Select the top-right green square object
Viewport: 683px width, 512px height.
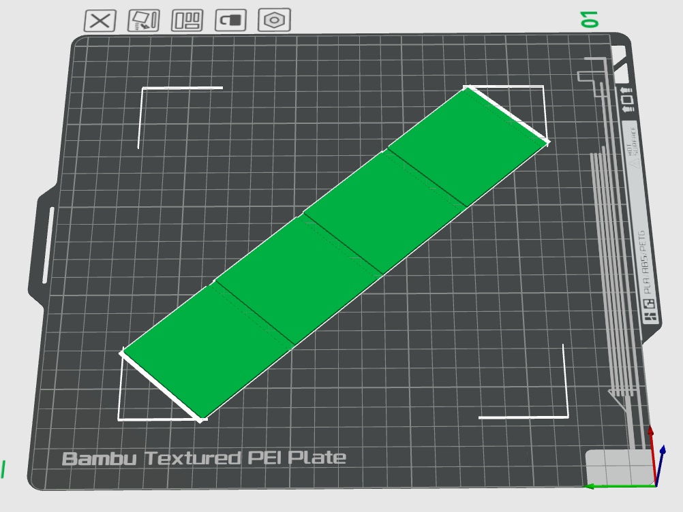pos(468,146)
